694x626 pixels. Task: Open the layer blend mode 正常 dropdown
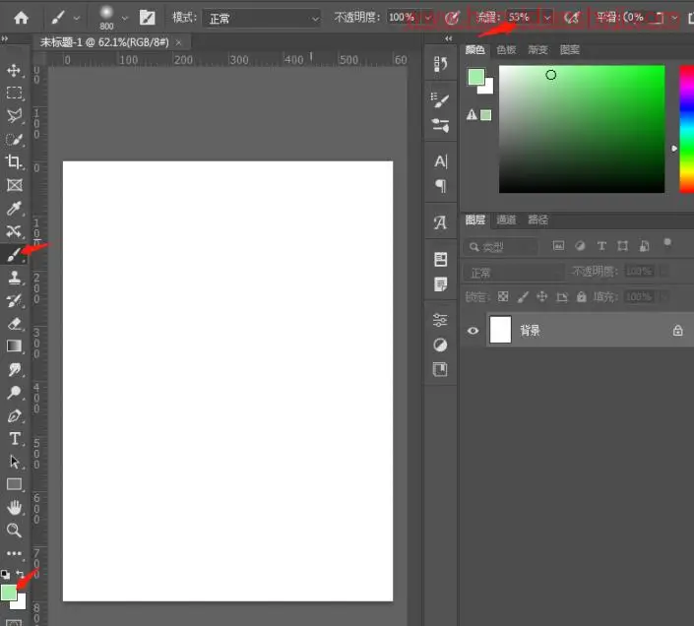coord(514,273)
